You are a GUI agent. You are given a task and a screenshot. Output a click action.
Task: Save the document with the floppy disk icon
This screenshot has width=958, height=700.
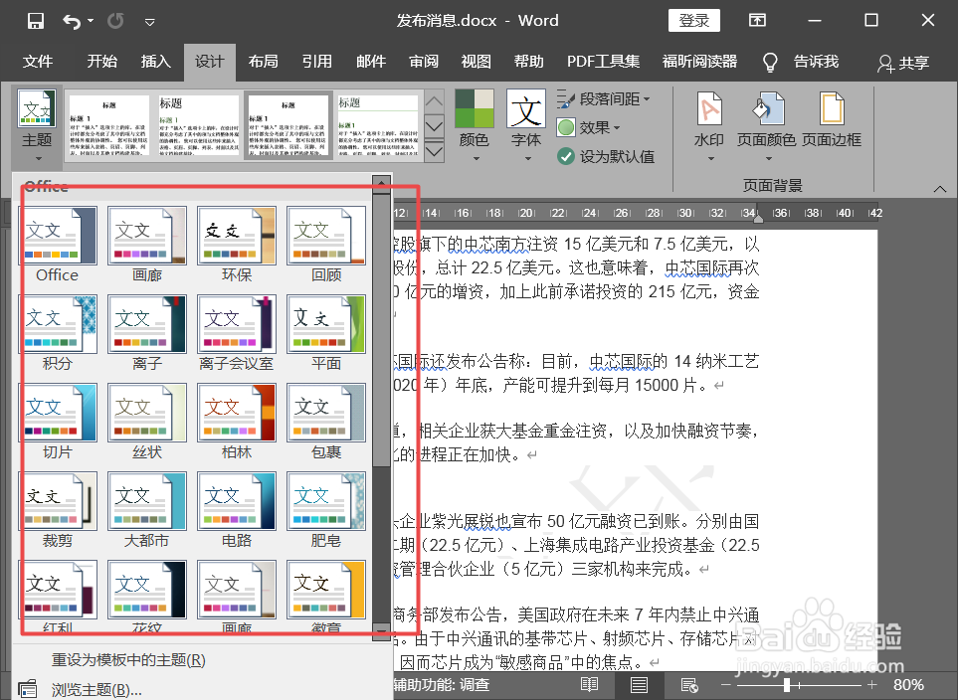[36, 21]
